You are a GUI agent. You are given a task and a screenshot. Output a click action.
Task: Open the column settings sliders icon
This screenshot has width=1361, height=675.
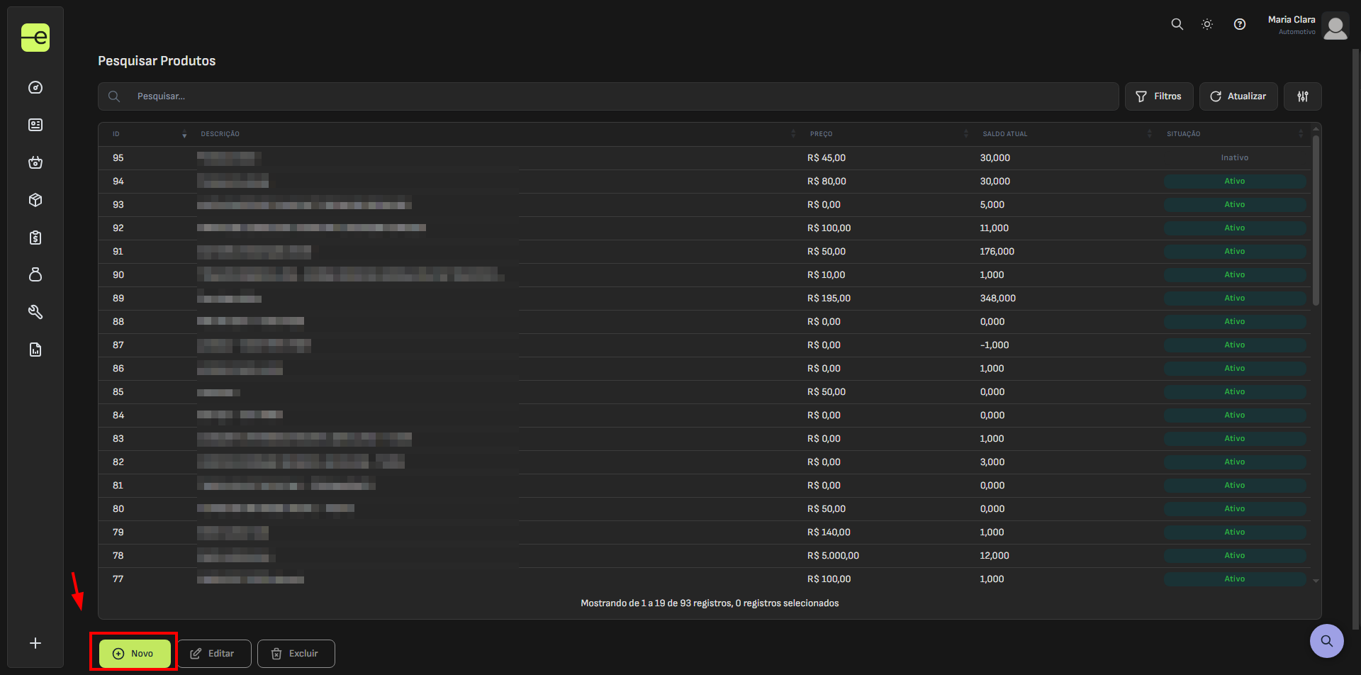[x=1303, y=96]
